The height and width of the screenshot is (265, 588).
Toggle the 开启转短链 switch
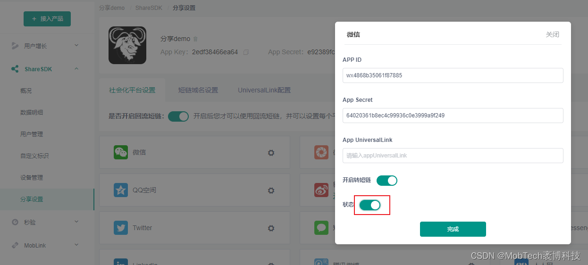[387, 181]
